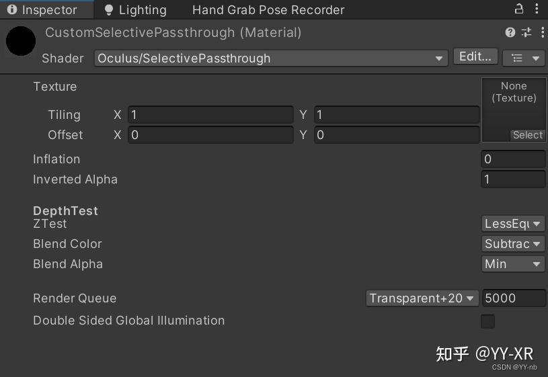548x377 pixels.
Task: Click the shader list-view options icon
Action: pos(523,58)
